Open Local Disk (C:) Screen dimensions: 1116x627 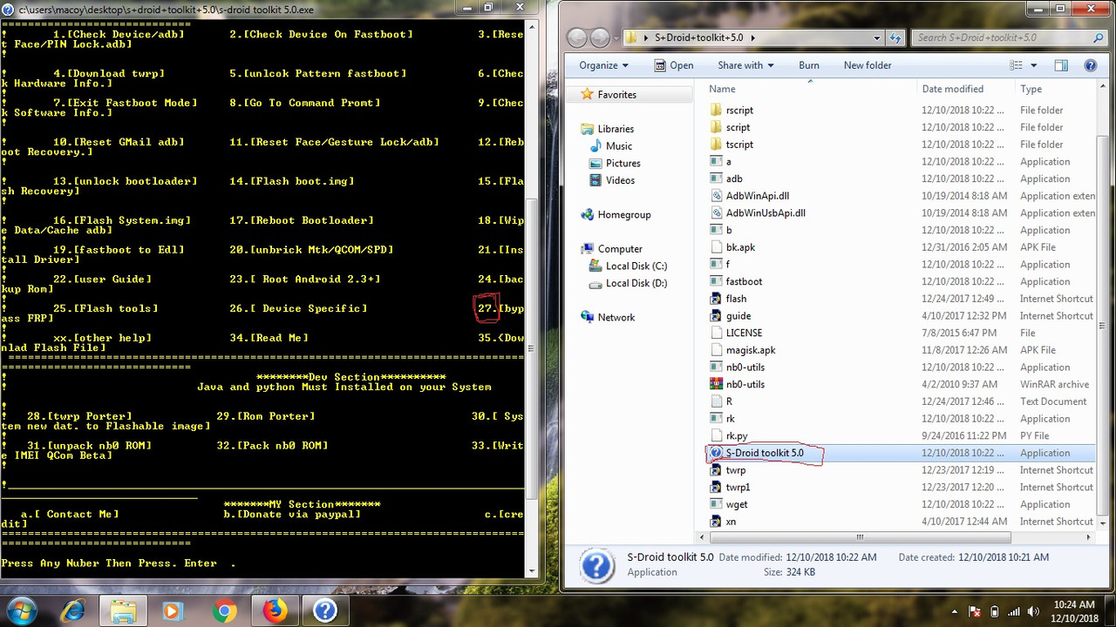[x=636, y=266]
